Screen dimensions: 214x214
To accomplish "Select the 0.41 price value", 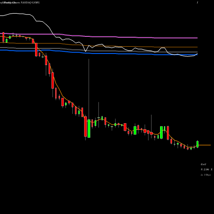I will click(x=203, y=164).
